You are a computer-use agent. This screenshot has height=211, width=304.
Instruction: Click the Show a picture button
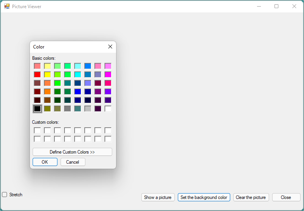(x=158, y=197)
